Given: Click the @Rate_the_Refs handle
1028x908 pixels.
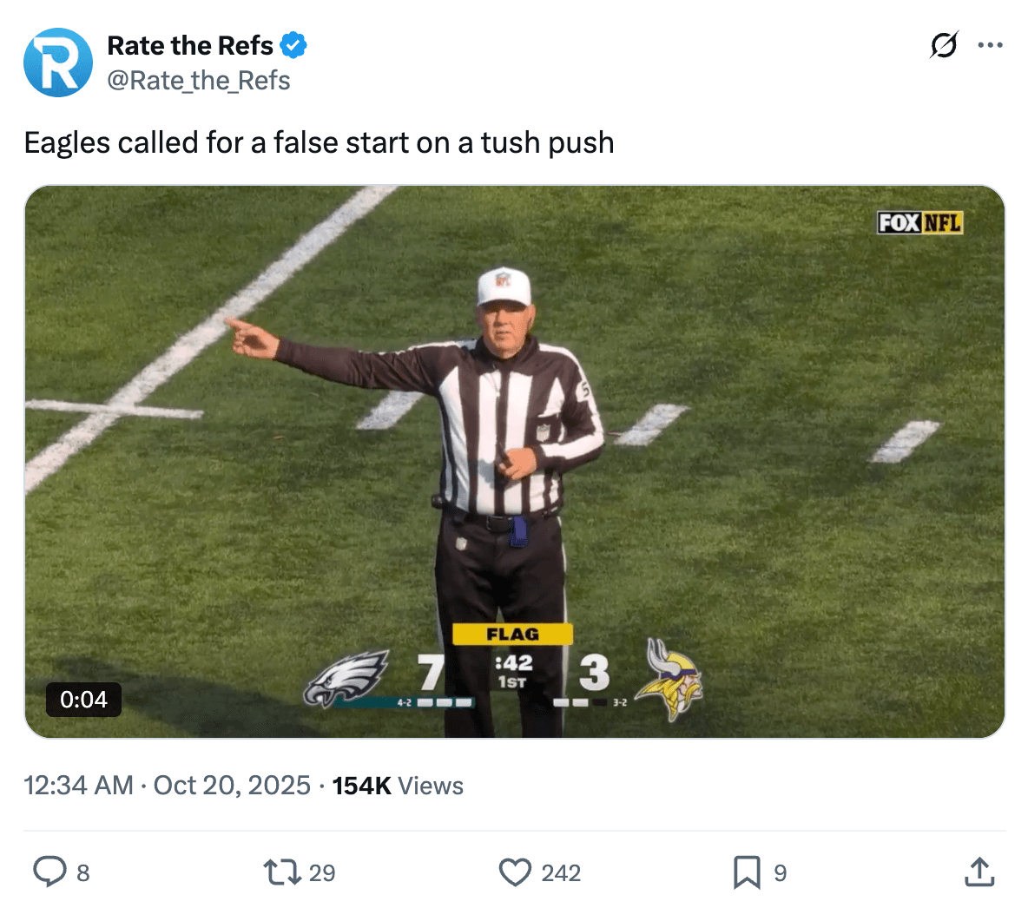Looking at the screenshot, I should (x=199, y=81).
